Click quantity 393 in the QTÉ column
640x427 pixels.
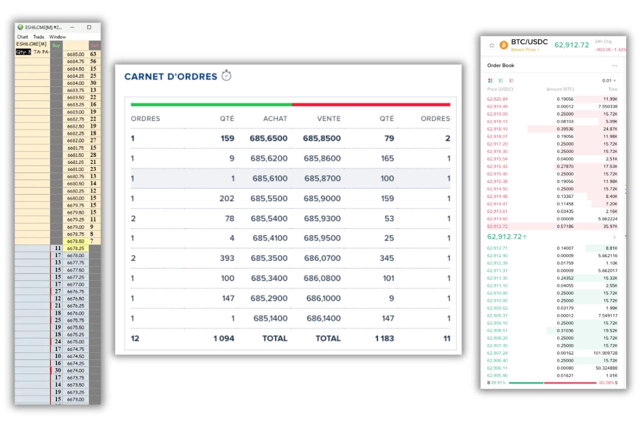tap(227, 258)
